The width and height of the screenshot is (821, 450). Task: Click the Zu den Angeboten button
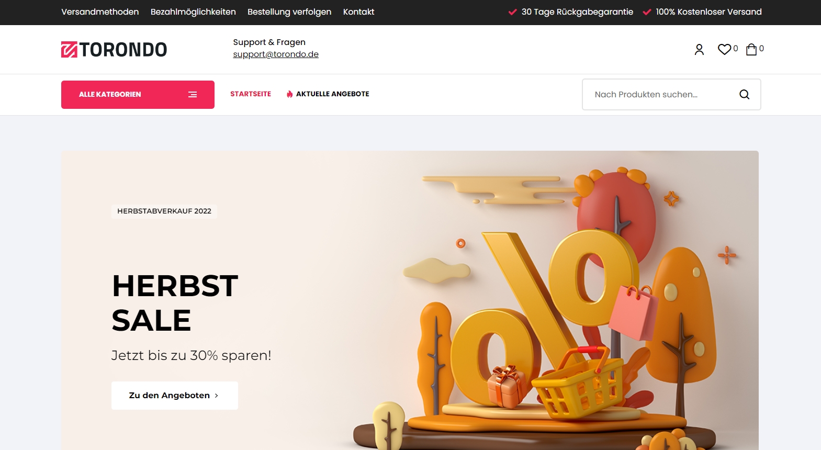(175, 396)
